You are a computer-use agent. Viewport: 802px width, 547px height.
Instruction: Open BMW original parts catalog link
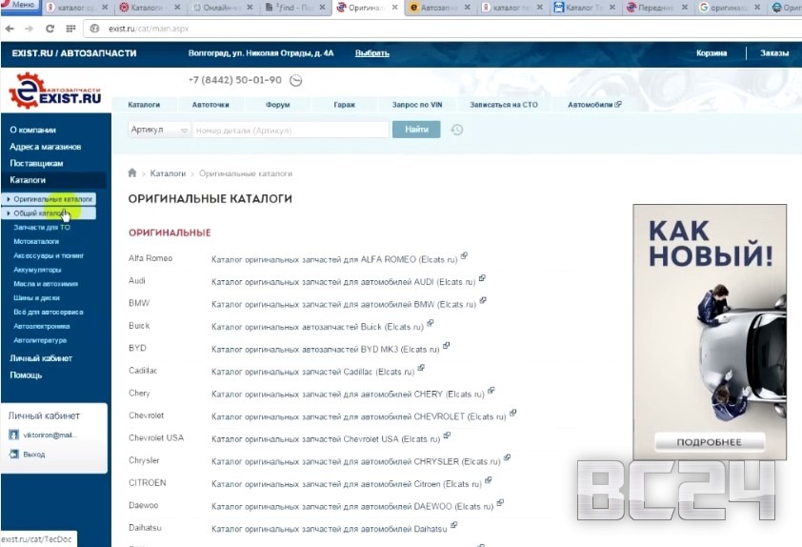pyautogui.click(x=343, y=304)
